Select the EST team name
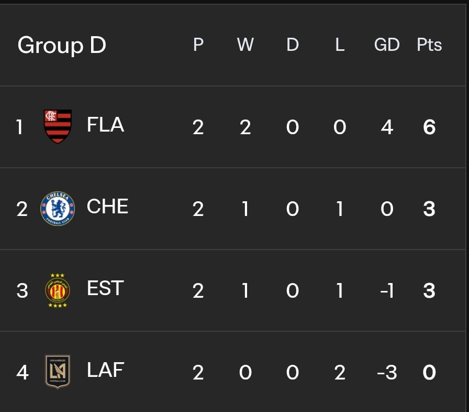 (x=105, y=288)
